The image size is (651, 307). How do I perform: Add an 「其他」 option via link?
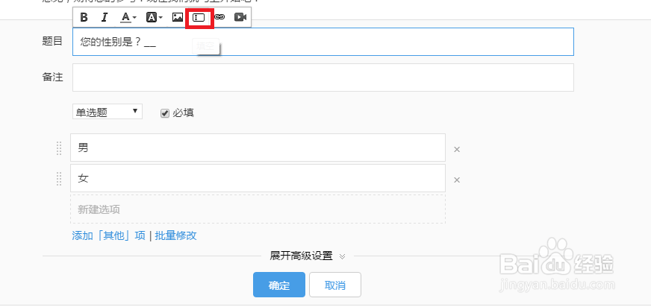pos(109,235)
